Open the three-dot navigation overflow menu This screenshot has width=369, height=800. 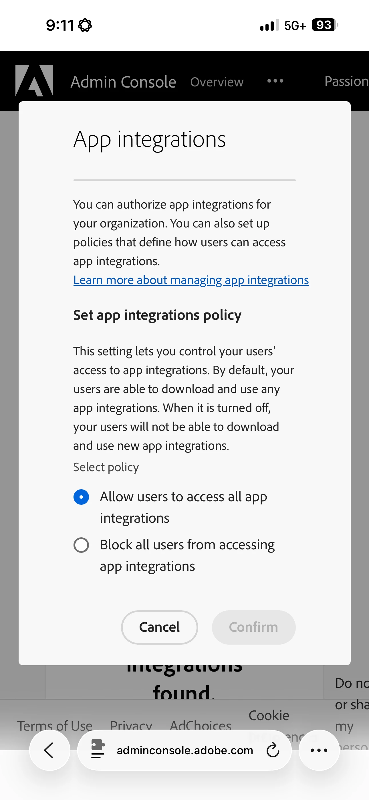(275, 81)
